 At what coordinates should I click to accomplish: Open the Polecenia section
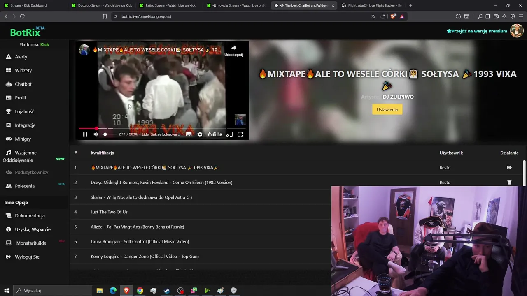click(20, 186)
